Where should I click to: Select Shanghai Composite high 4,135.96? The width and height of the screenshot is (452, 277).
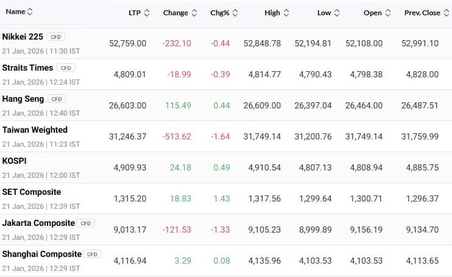[264, 261]
